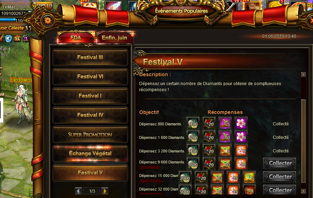
Task: Open the Enfin, juin tab
Action: pyautogui.click(x=114, y=38)
